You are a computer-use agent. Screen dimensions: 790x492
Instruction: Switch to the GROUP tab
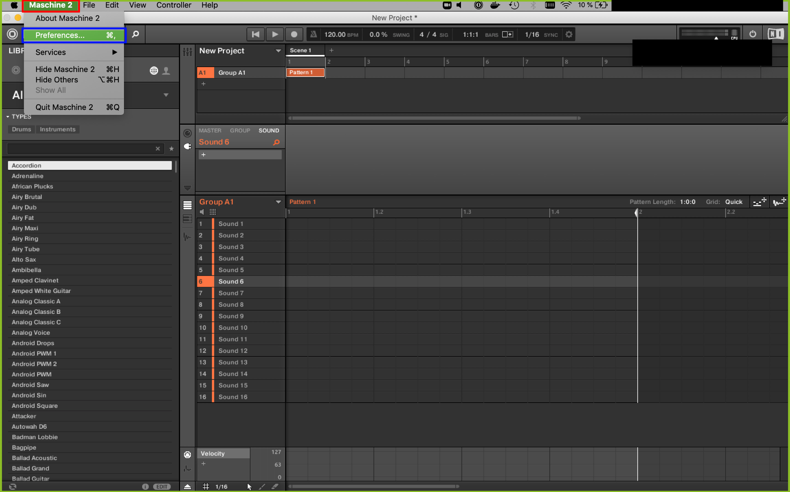pyautogui.click(x=240, y=130)
